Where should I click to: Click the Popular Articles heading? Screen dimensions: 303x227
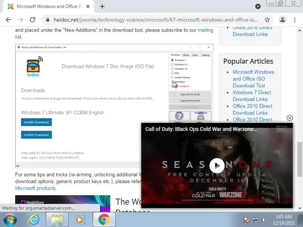248,61
